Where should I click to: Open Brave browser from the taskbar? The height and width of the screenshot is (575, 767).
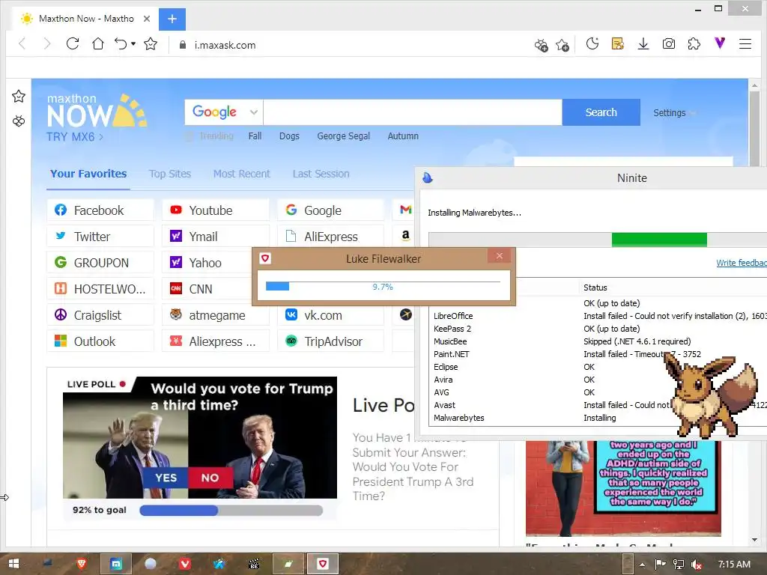coord(82,564)
